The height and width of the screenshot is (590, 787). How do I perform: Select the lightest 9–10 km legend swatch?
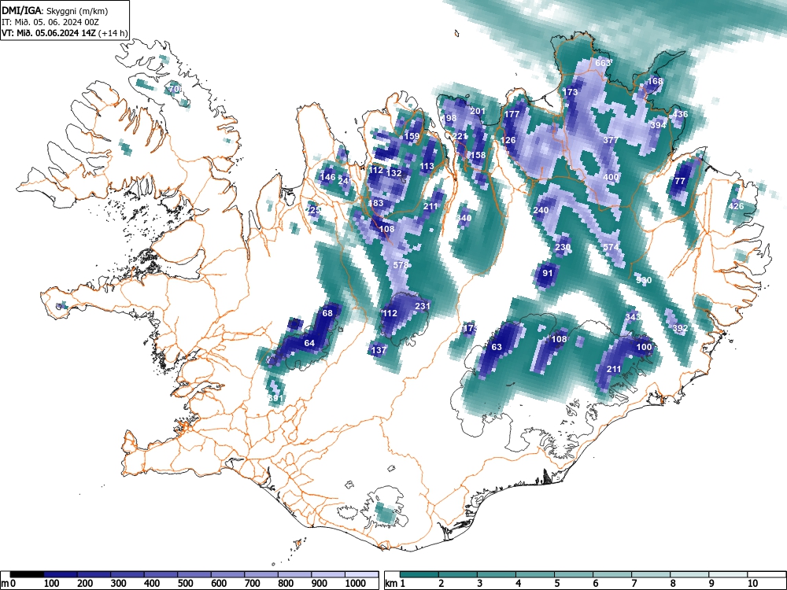tap(729, 574)
